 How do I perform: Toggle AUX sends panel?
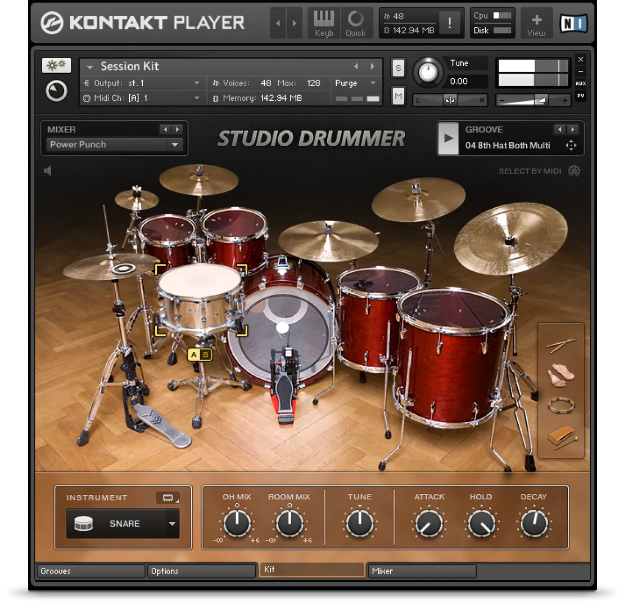tap(581, 83)
